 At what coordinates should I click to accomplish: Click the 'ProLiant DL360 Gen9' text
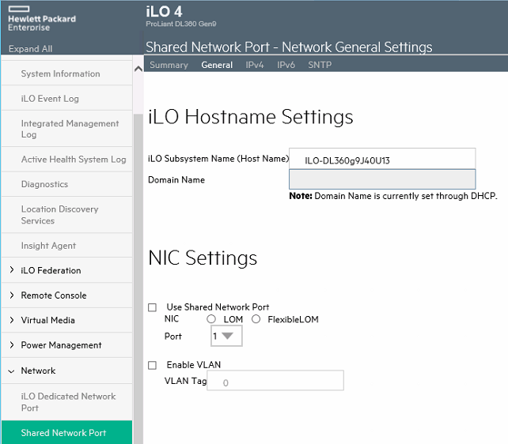pyautogui.click(x=180, y=24)
